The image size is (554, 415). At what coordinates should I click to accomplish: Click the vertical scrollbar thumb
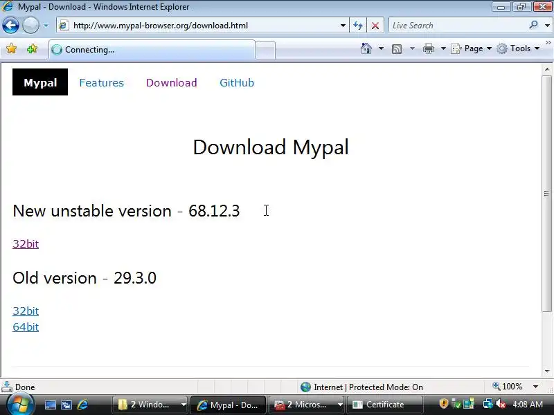click(547, 194)
